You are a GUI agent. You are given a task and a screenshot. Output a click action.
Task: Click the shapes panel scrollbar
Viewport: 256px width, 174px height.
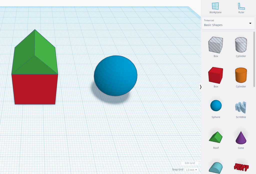tap(254, 59)
